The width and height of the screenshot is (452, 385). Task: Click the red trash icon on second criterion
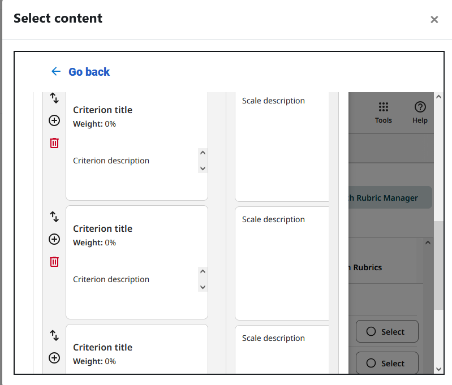click(x=54, y=262)
